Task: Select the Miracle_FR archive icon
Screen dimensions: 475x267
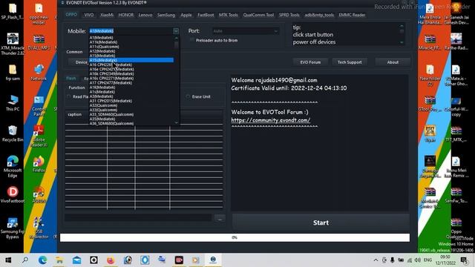Action: [x=430, y=42]
